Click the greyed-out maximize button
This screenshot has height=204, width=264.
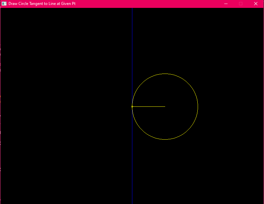click(241, 4)
